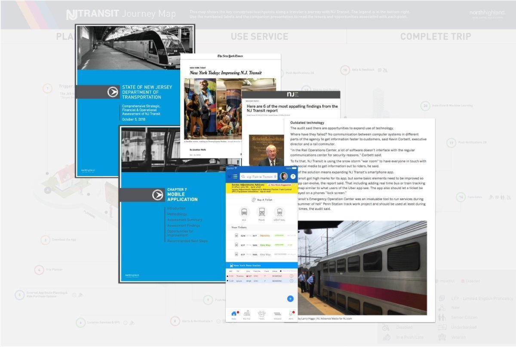Click 'Assessment Findings' in Chapter 7 contents
The image size is (516, 347).
(184, 225)
